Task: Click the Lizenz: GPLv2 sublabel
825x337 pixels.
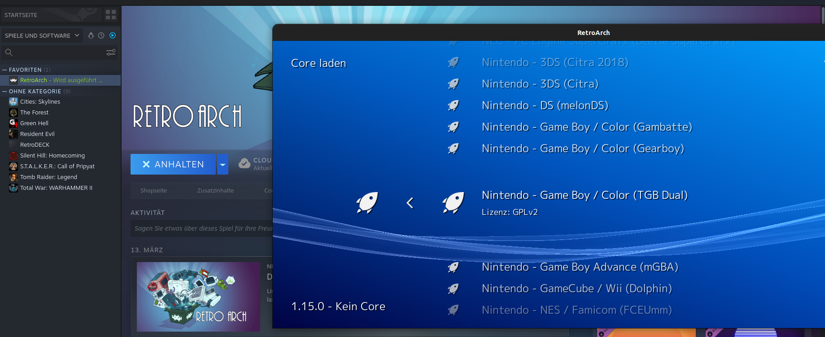Action: click(510, 212)
